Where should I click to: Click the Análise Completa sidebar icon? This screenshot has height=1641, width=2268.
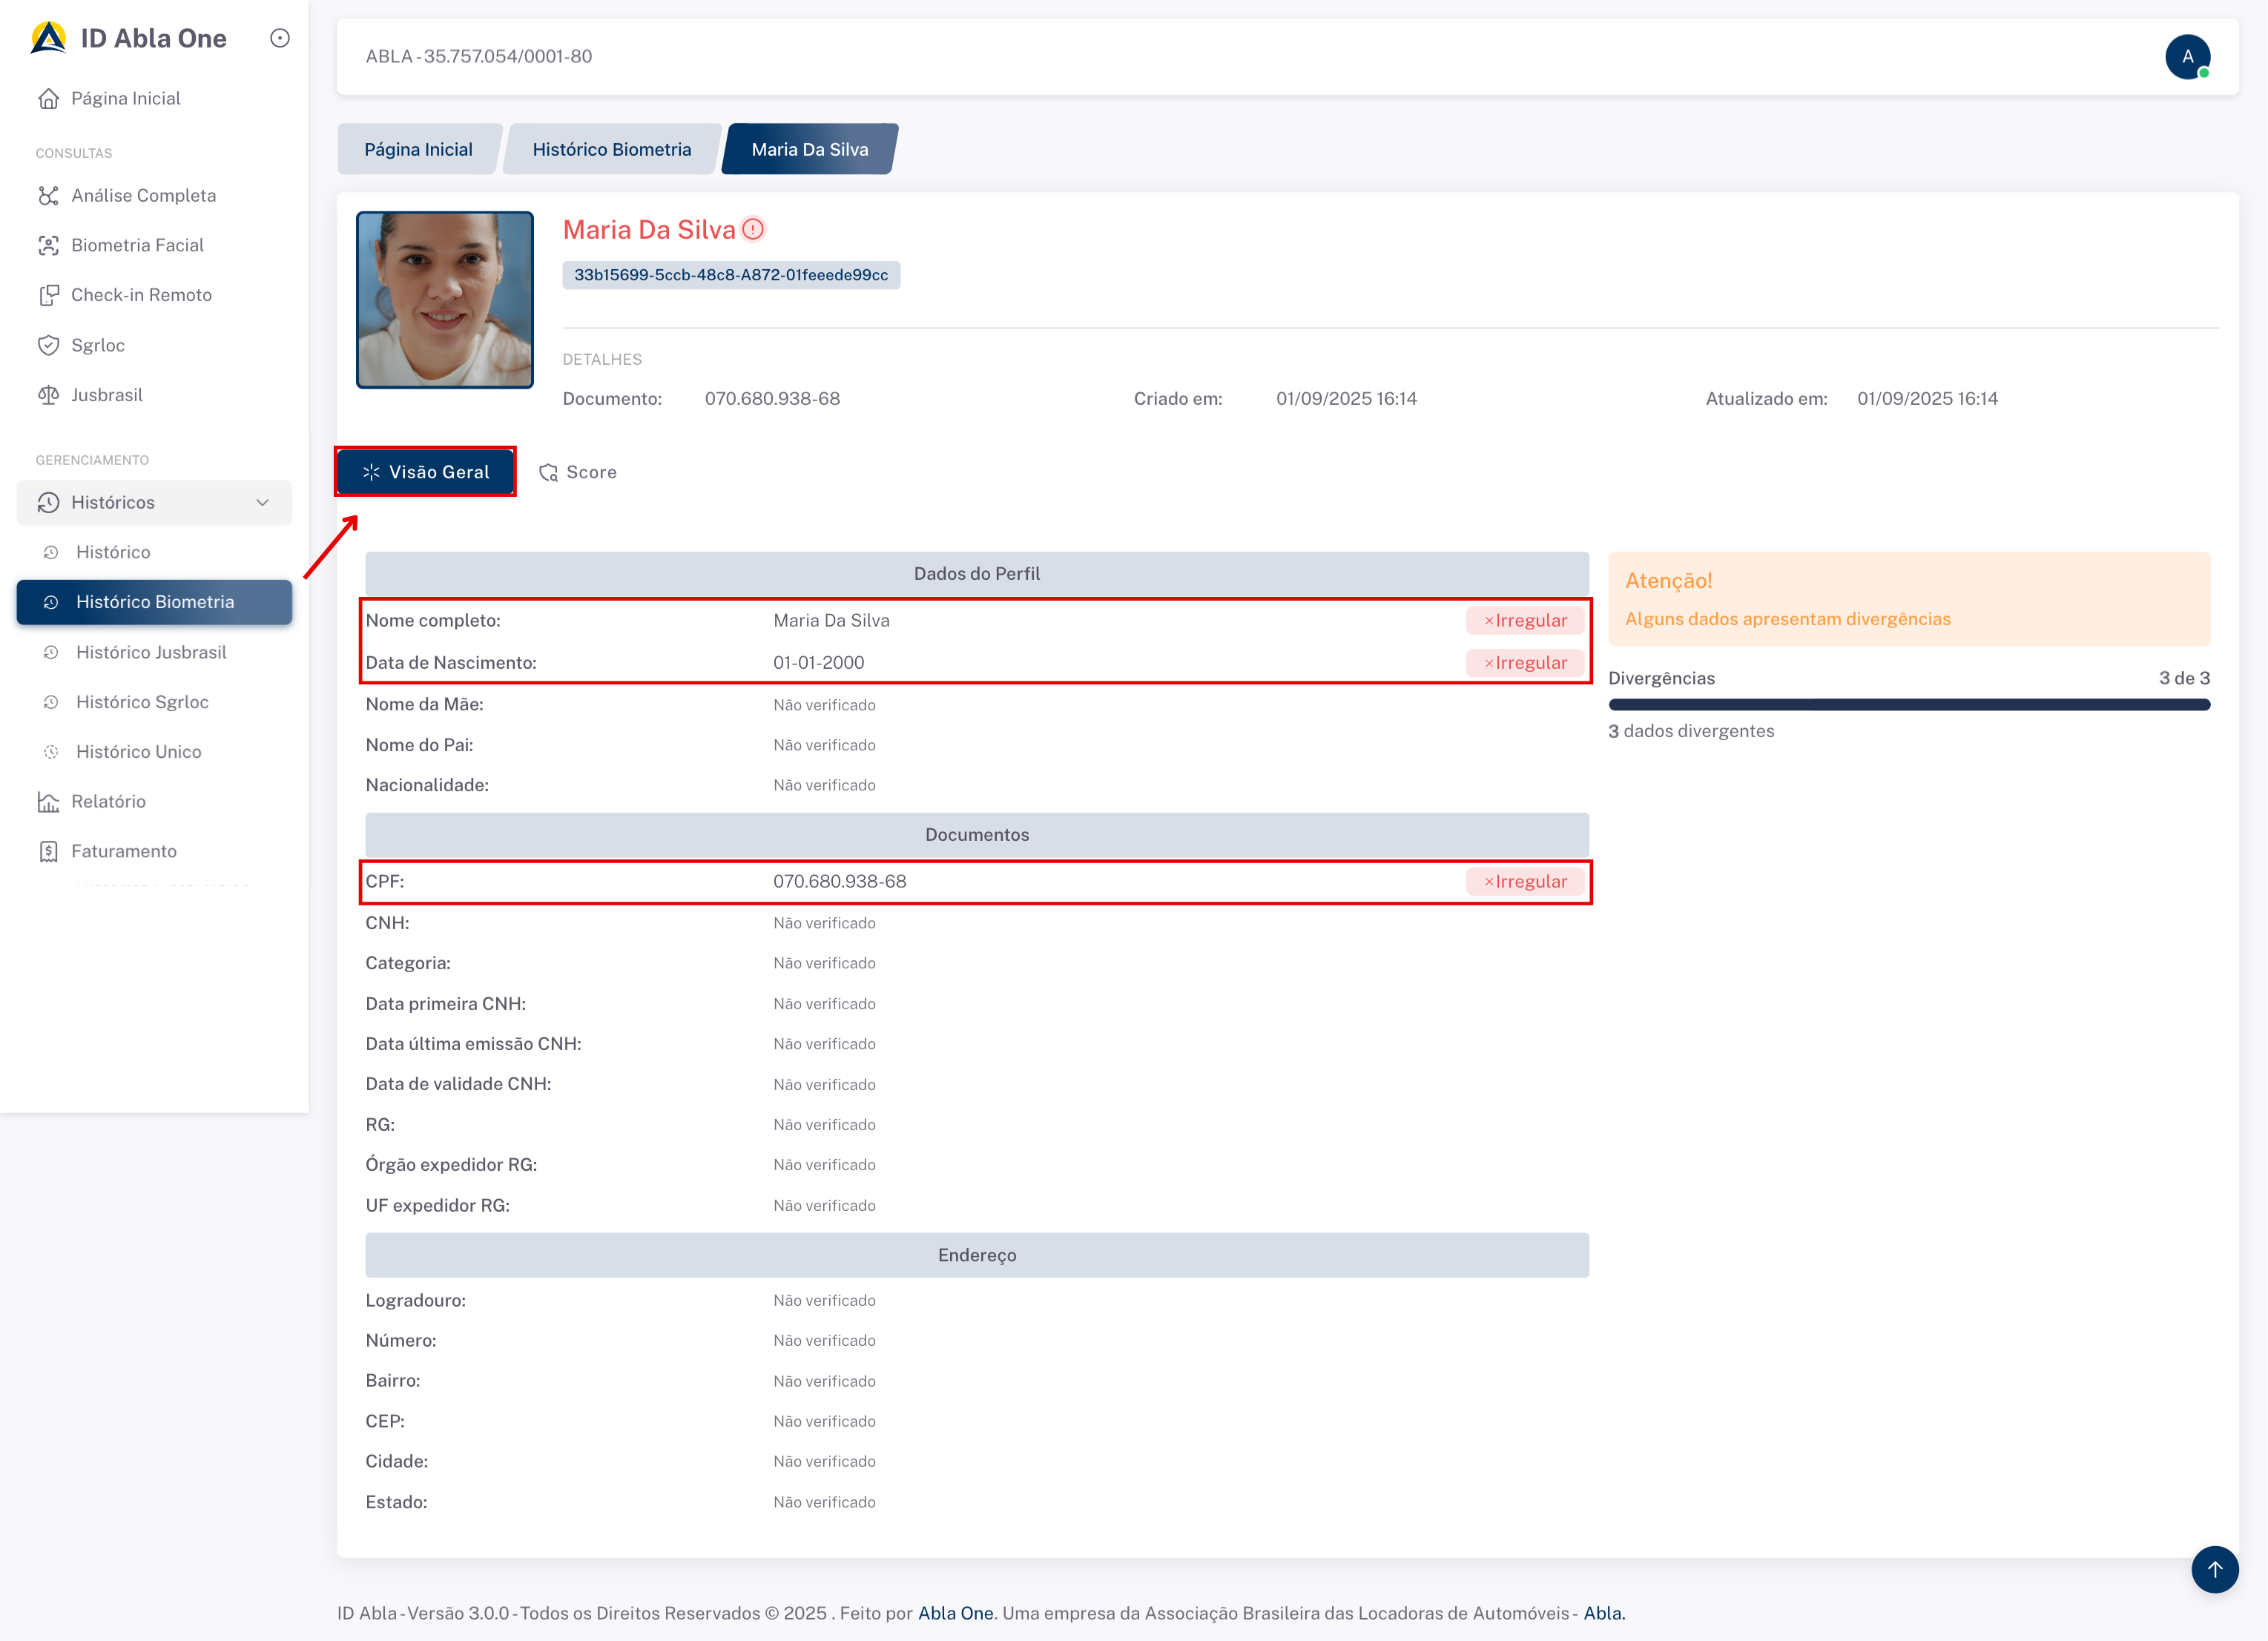point(48,195)
